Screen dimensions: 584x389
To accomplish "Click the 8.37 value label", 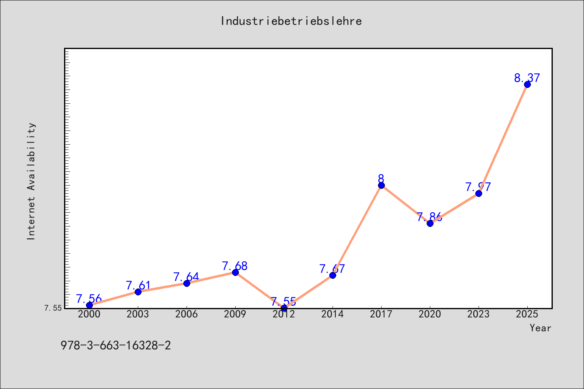I will [x=527, y=78].
